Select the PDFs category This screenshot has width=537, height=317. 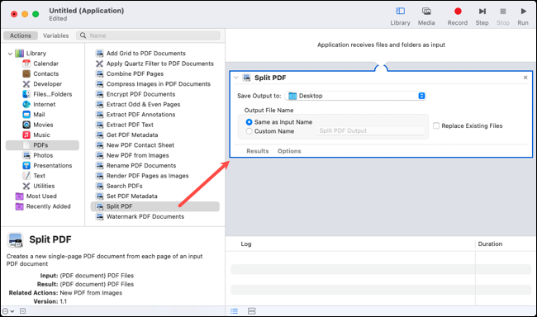[x=42, y=145]
